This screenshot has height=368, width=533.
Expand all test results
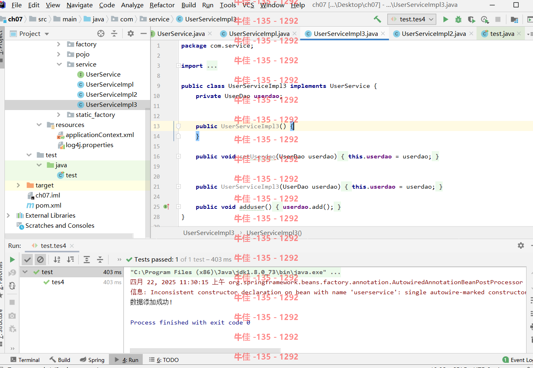[x=87, y=260]
